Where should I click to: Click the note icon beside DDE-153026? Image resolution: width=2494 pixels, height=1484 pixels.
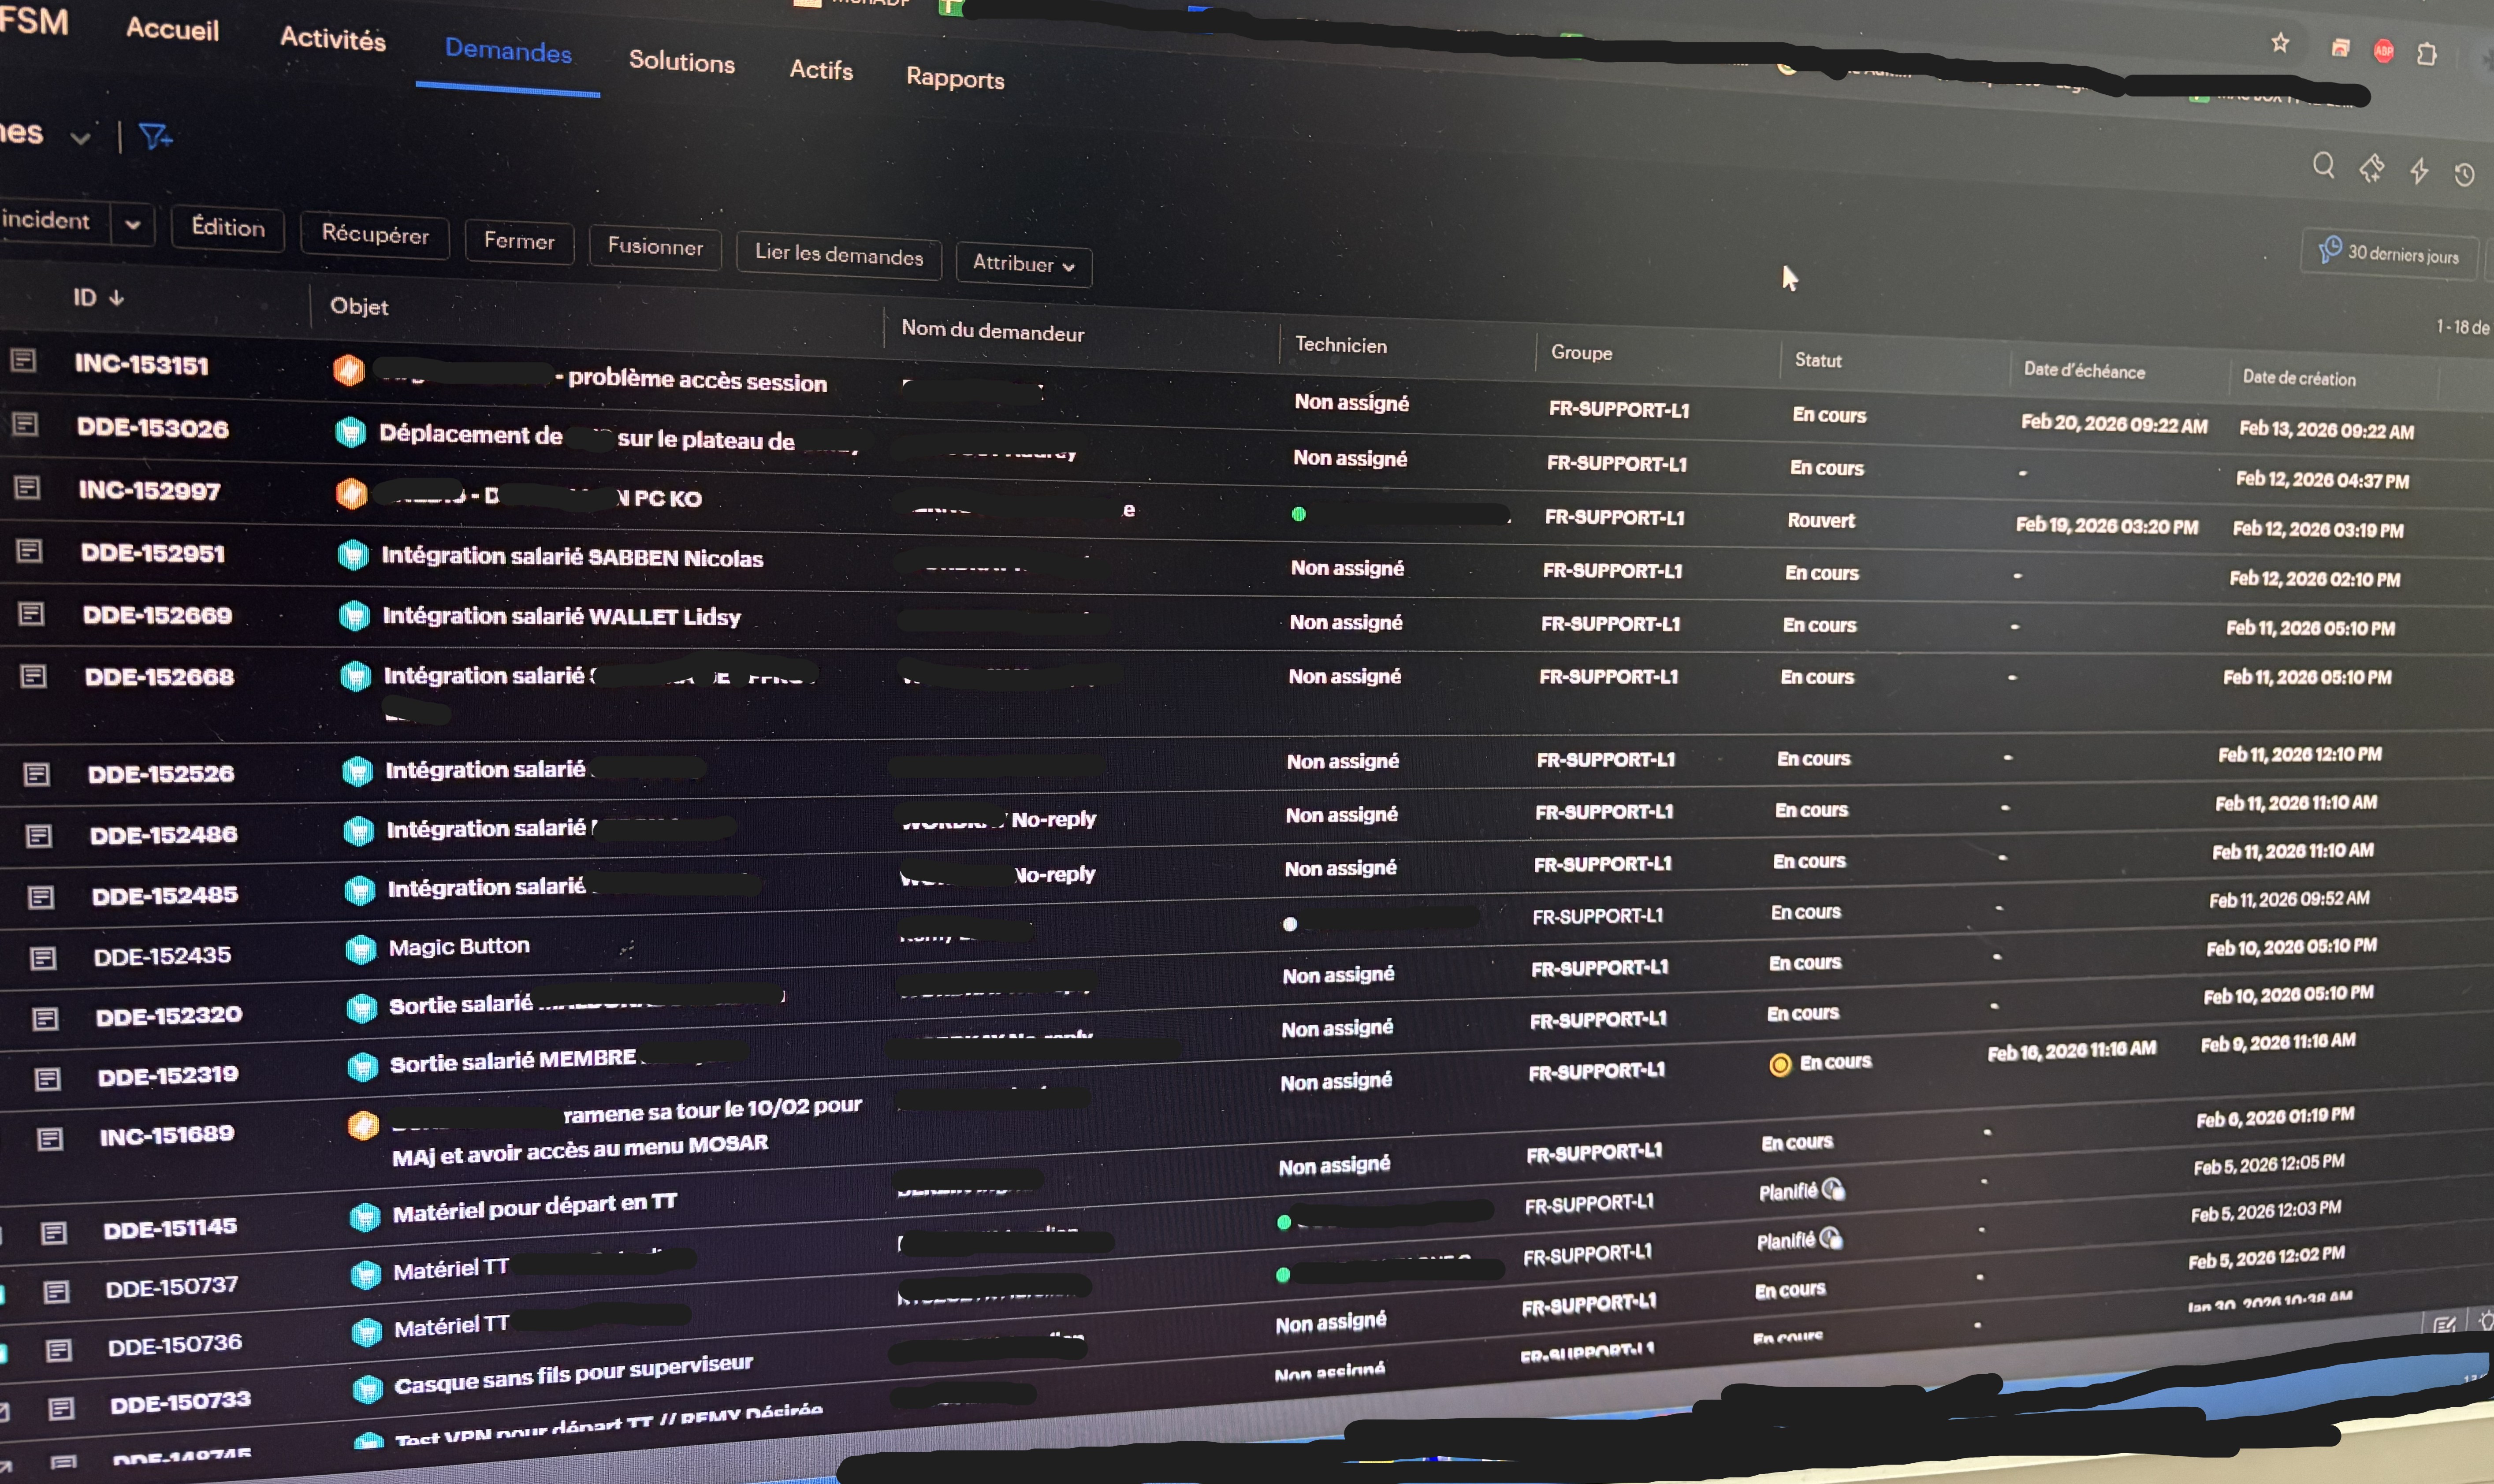[25, 424]
